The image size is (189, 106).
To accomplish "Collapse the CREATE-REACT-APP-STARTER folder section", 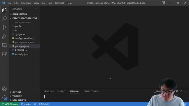I will tap(25, 18).
